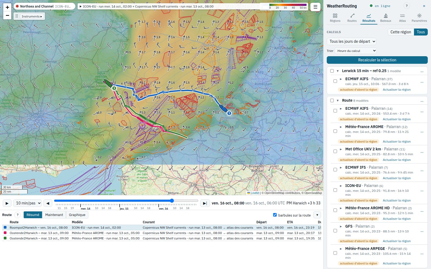The image size is (431, 269).
Task: Play the timeline animation
Action: (7, 203)
